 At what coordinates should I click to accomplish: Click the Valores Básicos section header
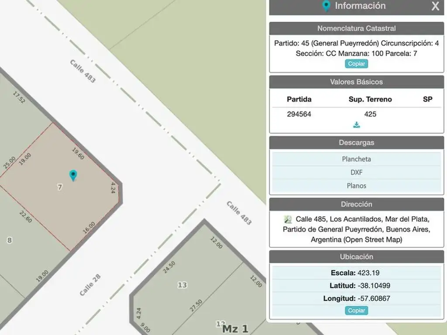(356, 82)
